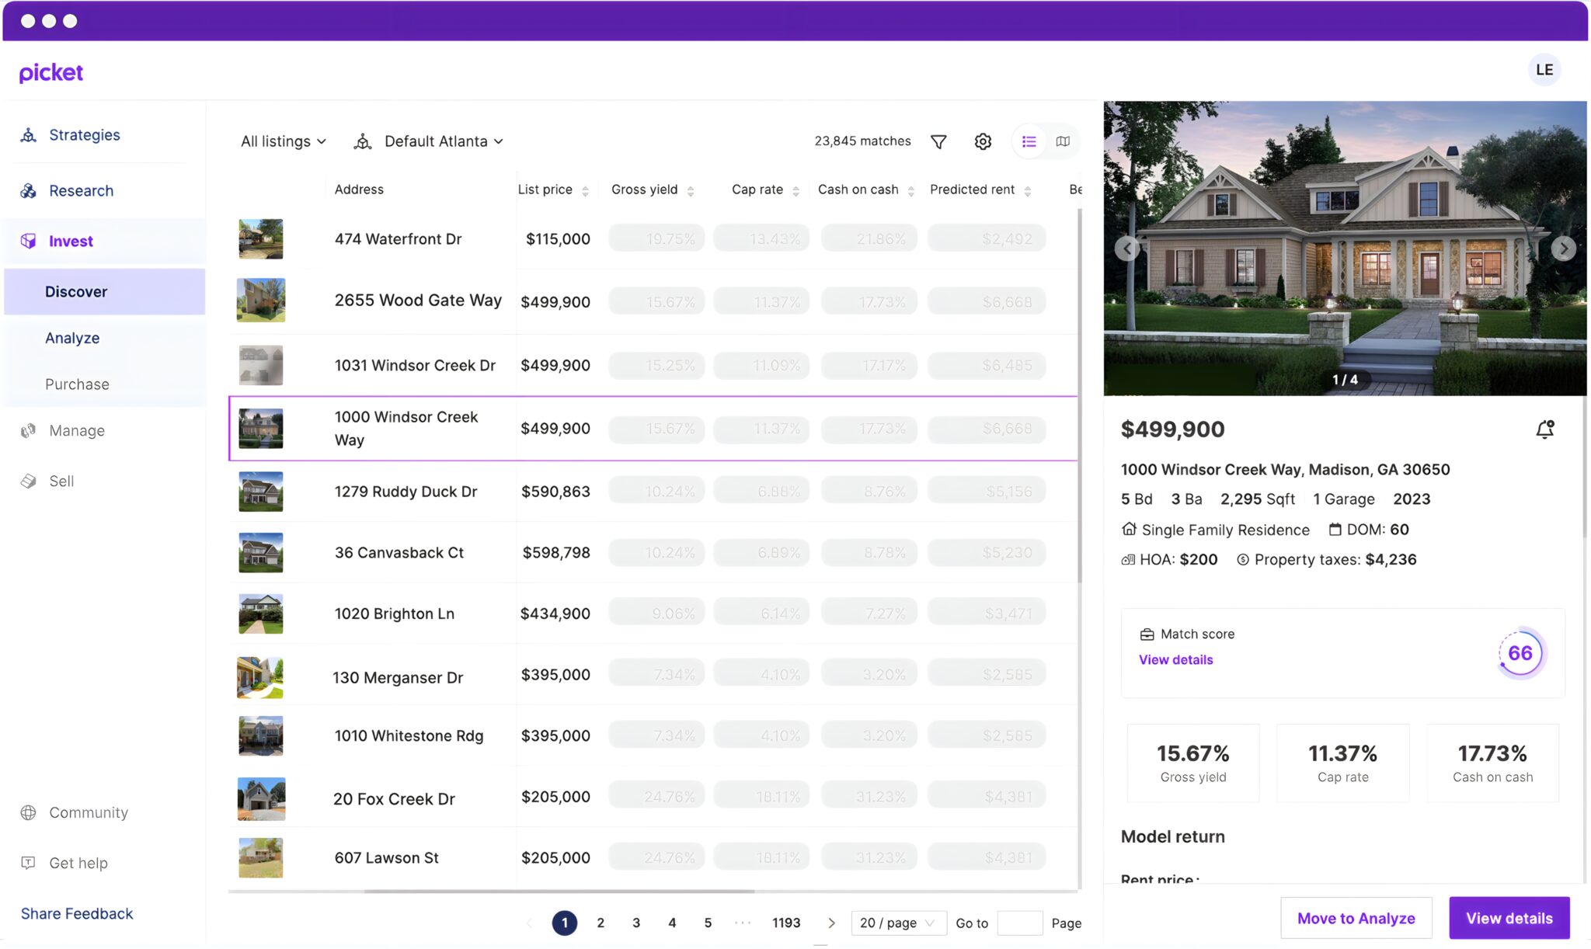Click the strategy icon beside Default Atlanta
This screenshot has width=1591, height=949.
362,141
